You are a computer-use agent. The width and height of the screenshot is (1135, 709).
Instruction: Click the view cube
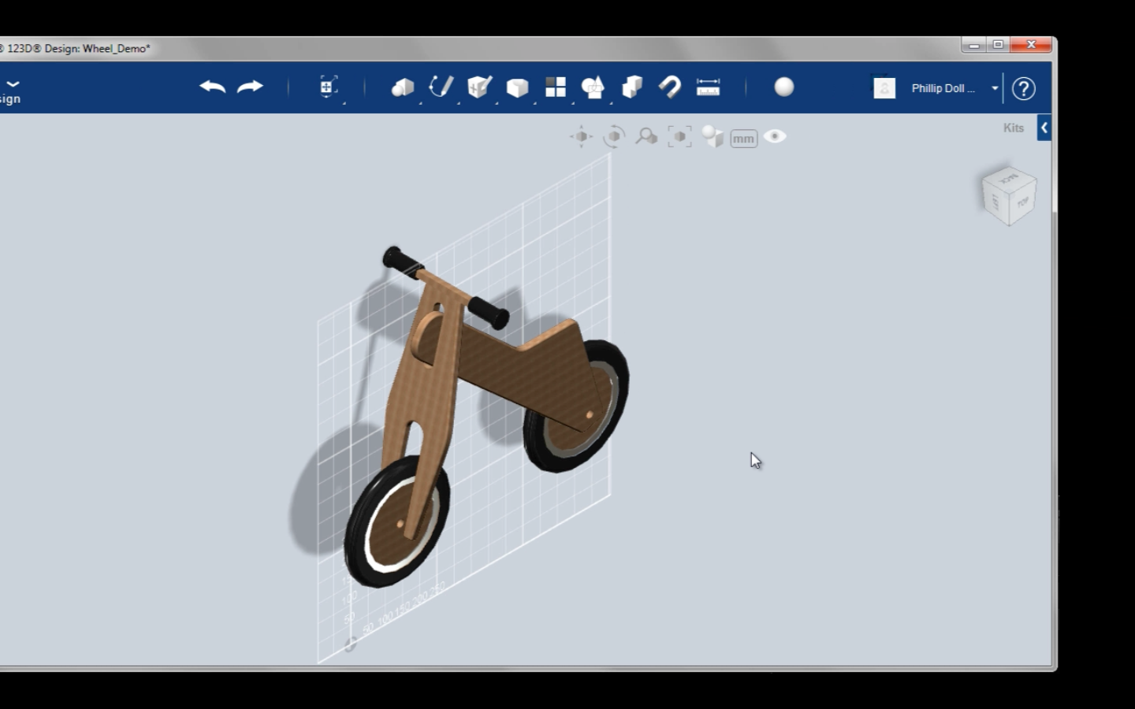[x=1009, y=195]
